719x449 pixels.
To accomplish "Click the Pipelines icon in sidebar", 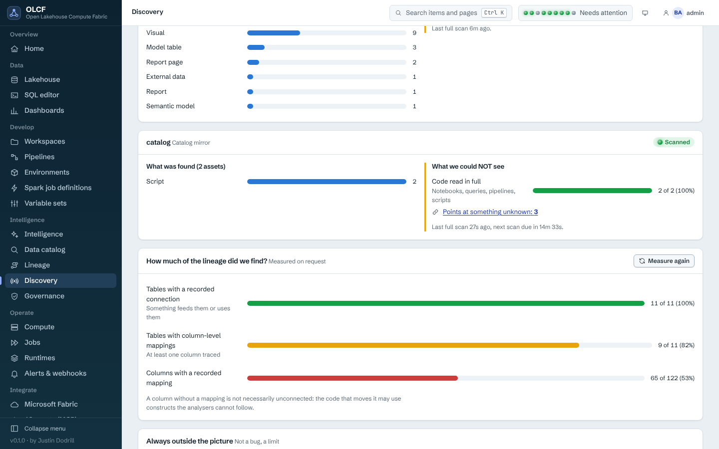I will 14,157.
